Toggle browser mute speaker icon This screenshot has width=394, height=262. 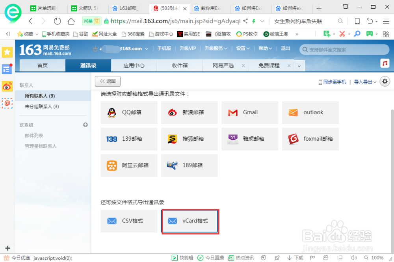(x=354, y=258)
